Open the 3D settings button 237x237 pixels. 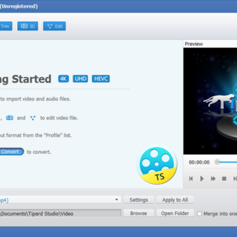coord(28,26)
